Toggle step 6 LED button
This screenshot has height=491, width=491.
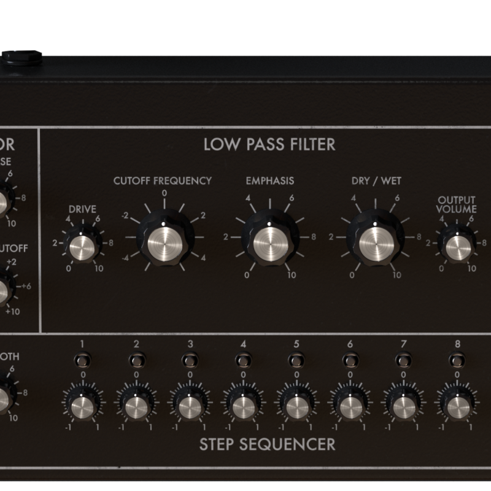[x=350, y=361]
